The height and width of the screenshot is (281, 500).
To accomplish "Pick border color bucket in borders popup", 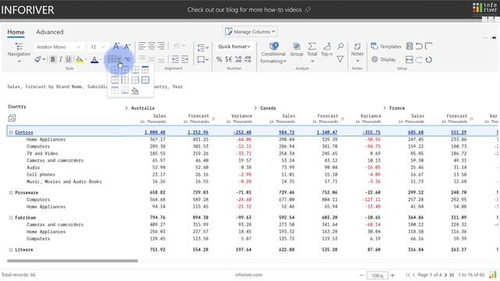I will pyautogui.click(x=135, y=91).
